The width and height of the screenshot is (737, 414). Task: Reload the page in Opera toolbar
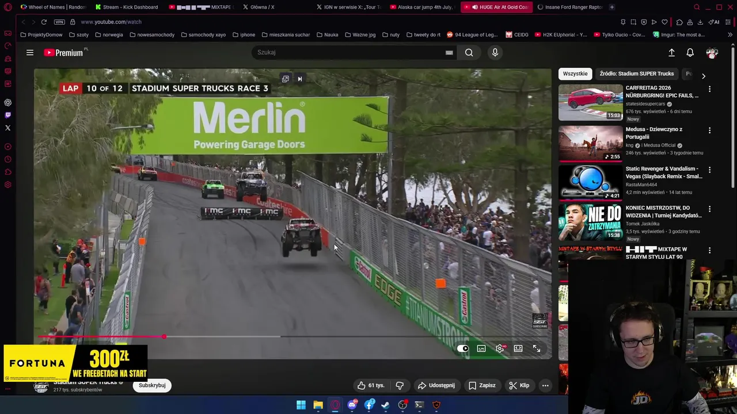pos(44,22)
